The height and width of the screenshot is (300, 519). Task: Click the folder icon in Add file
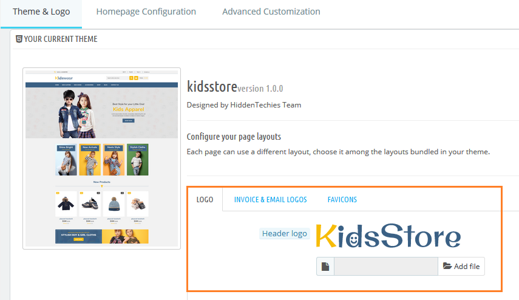[x=447, y=267]
